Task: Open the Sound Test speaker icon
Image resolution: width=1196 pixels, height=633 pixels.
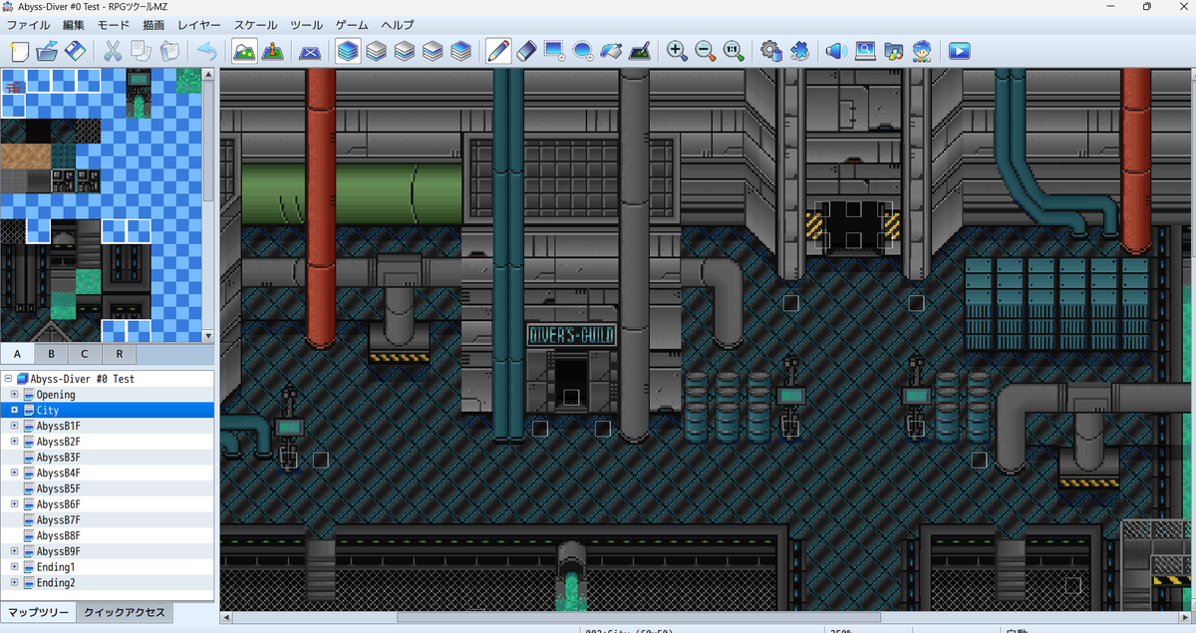Action: click(x=836, y=51)
